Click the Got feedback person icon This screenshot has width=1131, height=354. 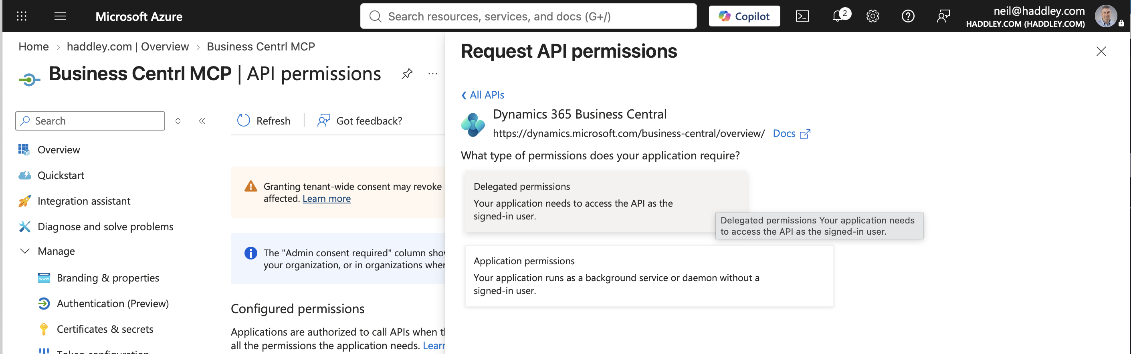(x=323, y=120)
